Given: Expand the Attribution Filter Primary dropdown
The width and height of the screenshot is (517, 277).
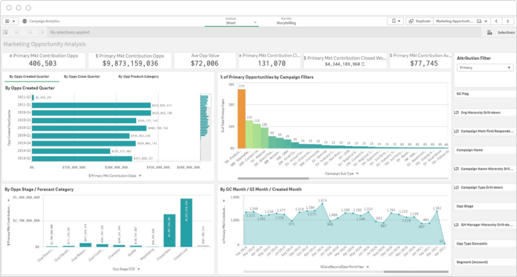Looking at the screenshot, I should coord(485,68).
